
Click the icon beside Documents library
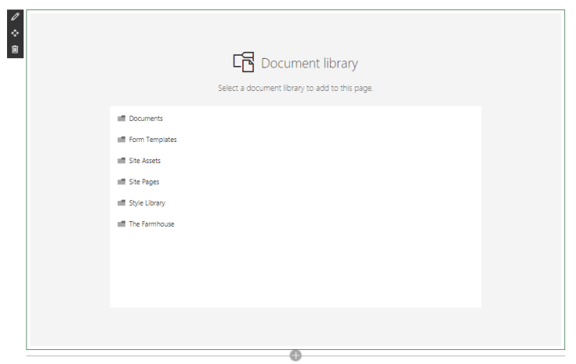coord(121,118)
